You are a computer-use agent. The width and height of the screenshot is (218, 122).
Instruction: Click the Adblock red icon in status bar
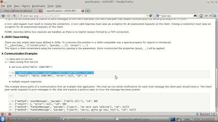[x=2, y=114]
